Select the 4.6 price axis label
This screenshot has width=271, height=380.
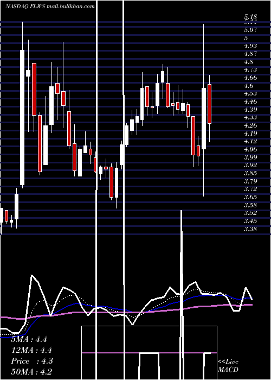pyautogui.click(x=249, y=86)
